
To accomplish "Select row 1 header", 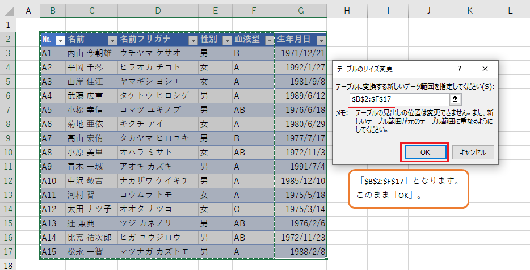I will [x=8, y=25].
